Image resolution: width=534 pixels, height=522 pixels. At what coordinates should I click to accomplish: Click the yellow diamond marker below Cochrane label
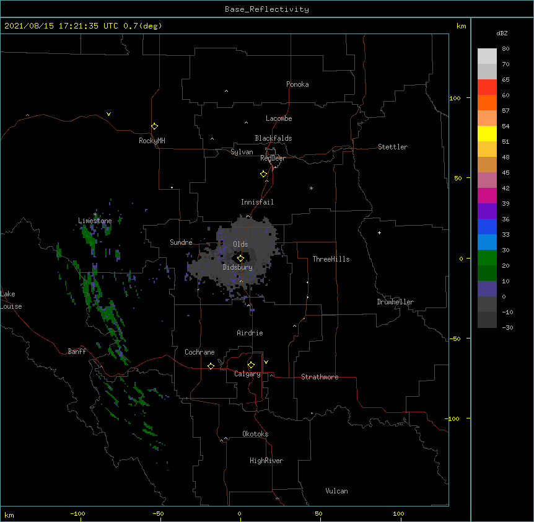tap(211, 366)
